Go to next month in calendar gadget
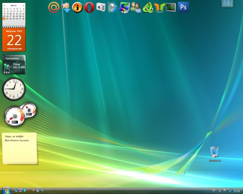This screenshot has height=194, width=243. click(x=24, y=5)
